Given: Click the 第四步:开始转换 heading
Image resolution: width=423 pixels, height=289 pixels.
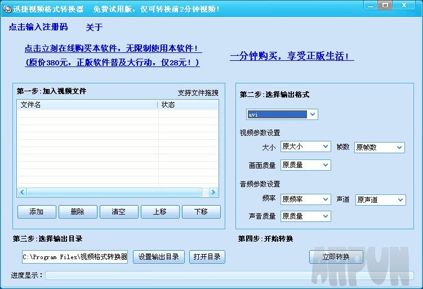Looking at the screenshot, I should 265,238.
